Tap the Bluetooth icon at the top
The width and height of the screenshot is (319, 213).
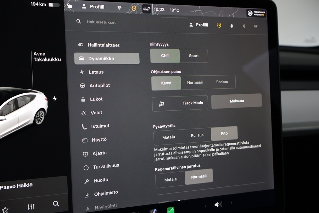click(x=244, y=25)
